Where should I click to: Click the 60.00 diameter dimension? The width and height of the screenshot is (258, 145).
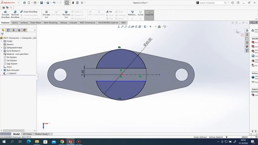click(148, 42)
